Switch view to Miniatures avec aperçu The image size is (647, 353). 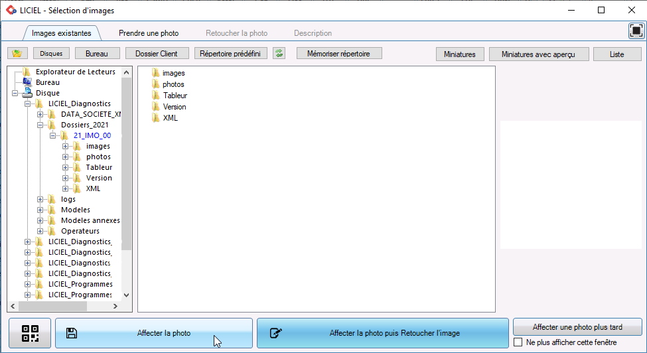pyautogui.click(x=538, y=54)
